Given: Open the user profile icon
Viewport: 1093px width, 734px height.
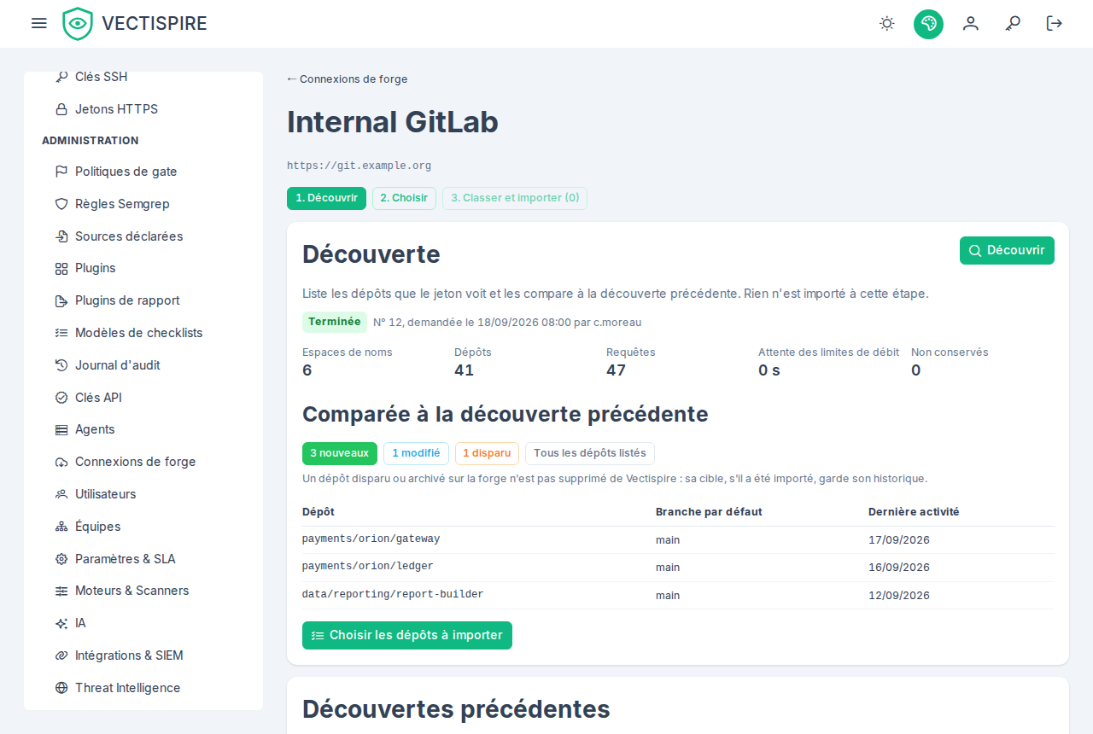Looking at the screenshot, I should tap(971, 23).
